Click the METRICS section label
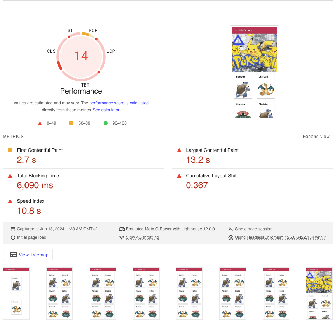 tap(13, 137)
